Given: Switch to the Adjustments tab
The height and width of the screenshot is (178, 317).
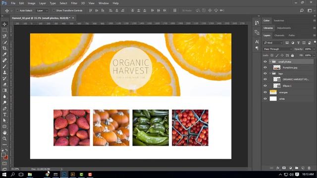Looking at the screenshot, I should pyautogui.click(x=284, y=28).
